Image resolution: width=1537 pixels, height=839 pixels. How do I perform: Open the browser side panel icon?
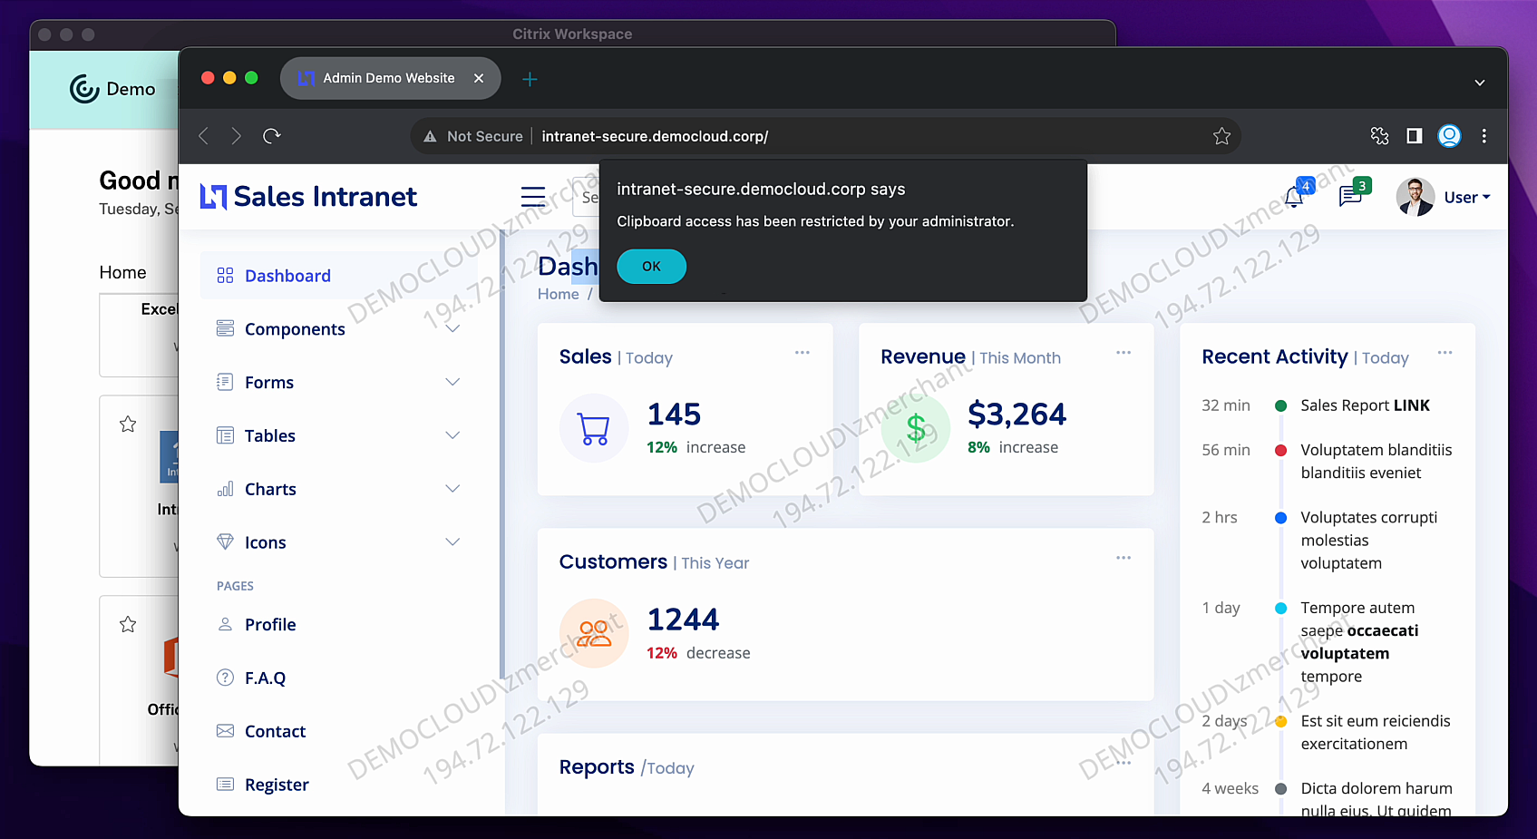[x=1414, y=136]
